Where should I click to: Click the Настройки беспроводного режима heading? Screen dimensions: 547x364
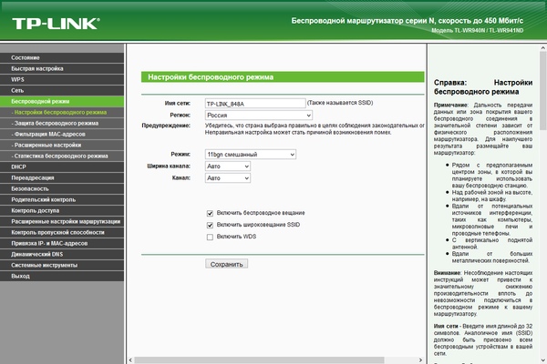tap(211, 77)
